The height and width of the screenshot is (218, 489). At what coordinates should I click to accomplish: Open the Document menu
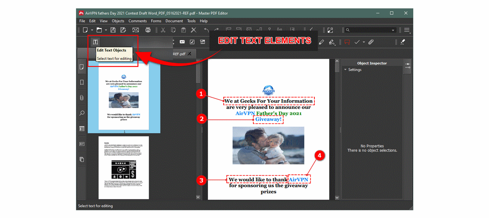[174, 21]
